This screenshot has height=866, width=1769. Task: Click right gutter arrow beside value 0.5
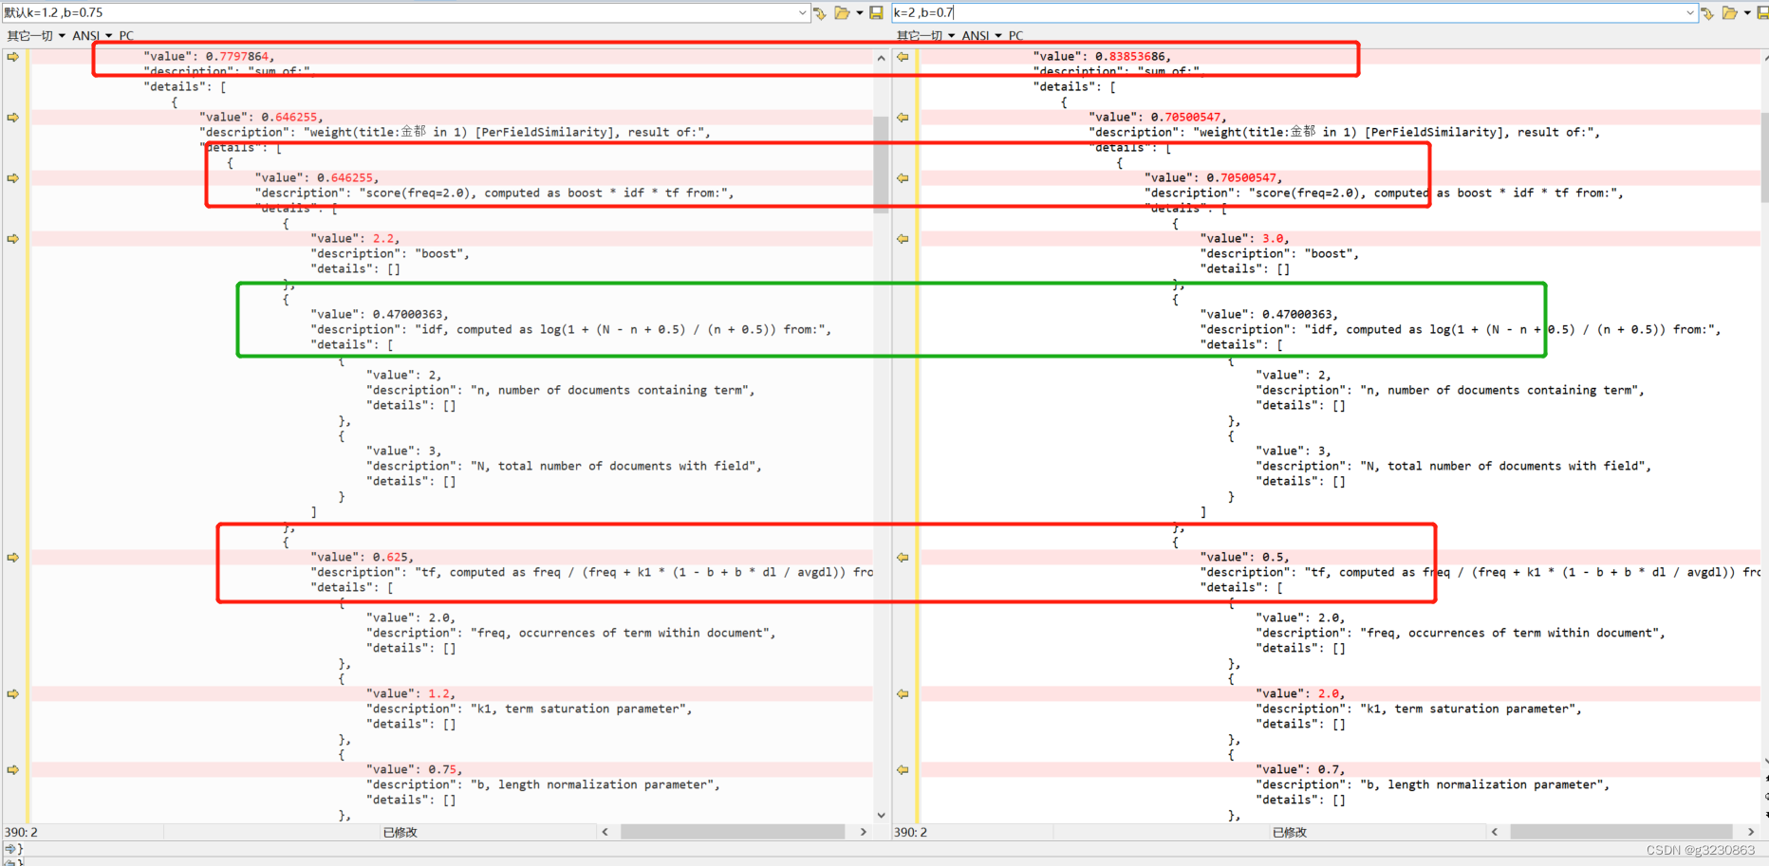click(903, 558)
